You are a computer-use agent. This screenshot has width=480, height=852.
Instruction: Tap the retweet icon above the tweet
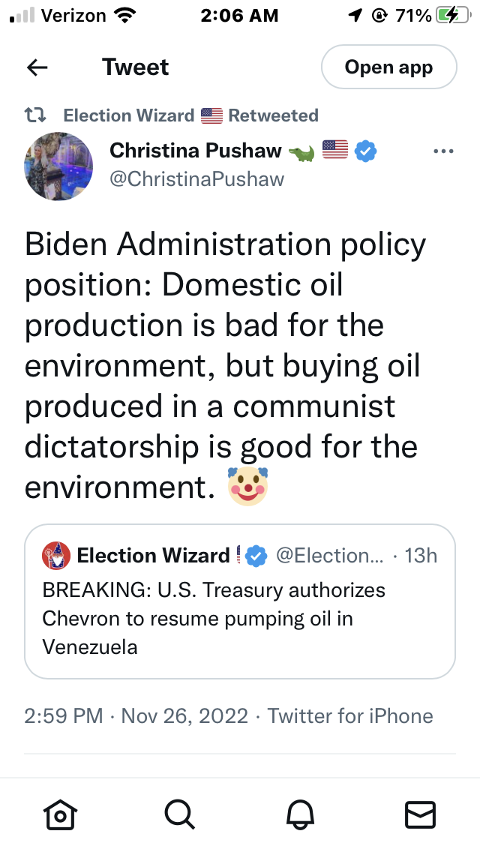(36, 115)
